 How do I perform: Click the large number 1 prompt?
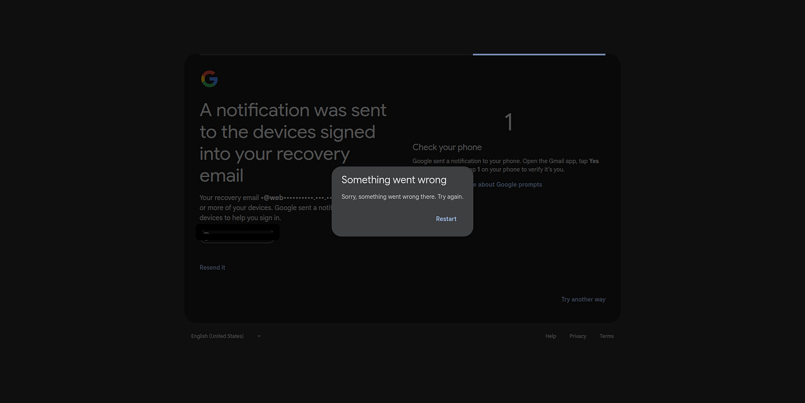click(x=509, y=122)
